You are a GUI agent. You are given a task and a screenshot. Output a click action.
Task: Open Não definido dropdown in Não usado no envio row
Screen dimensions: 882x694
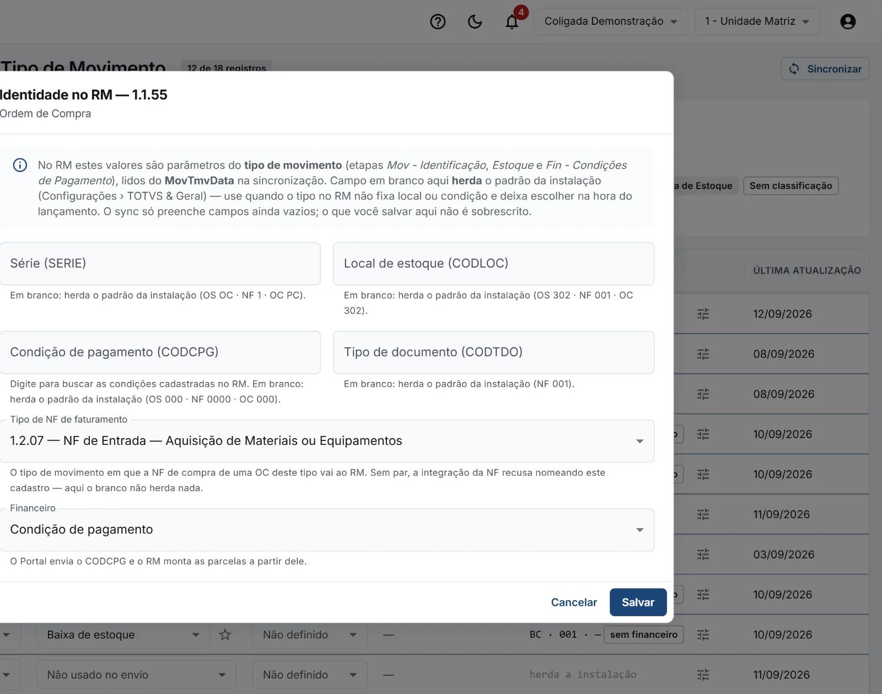310,675
